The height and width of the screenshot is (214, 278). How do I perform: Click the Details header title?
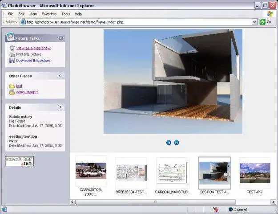tap(15, 107)
